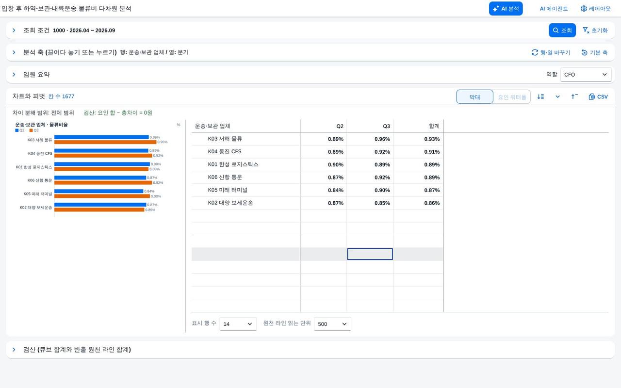
Task: Switch to 요인 워터폴 view
Action: pos(512,97)
